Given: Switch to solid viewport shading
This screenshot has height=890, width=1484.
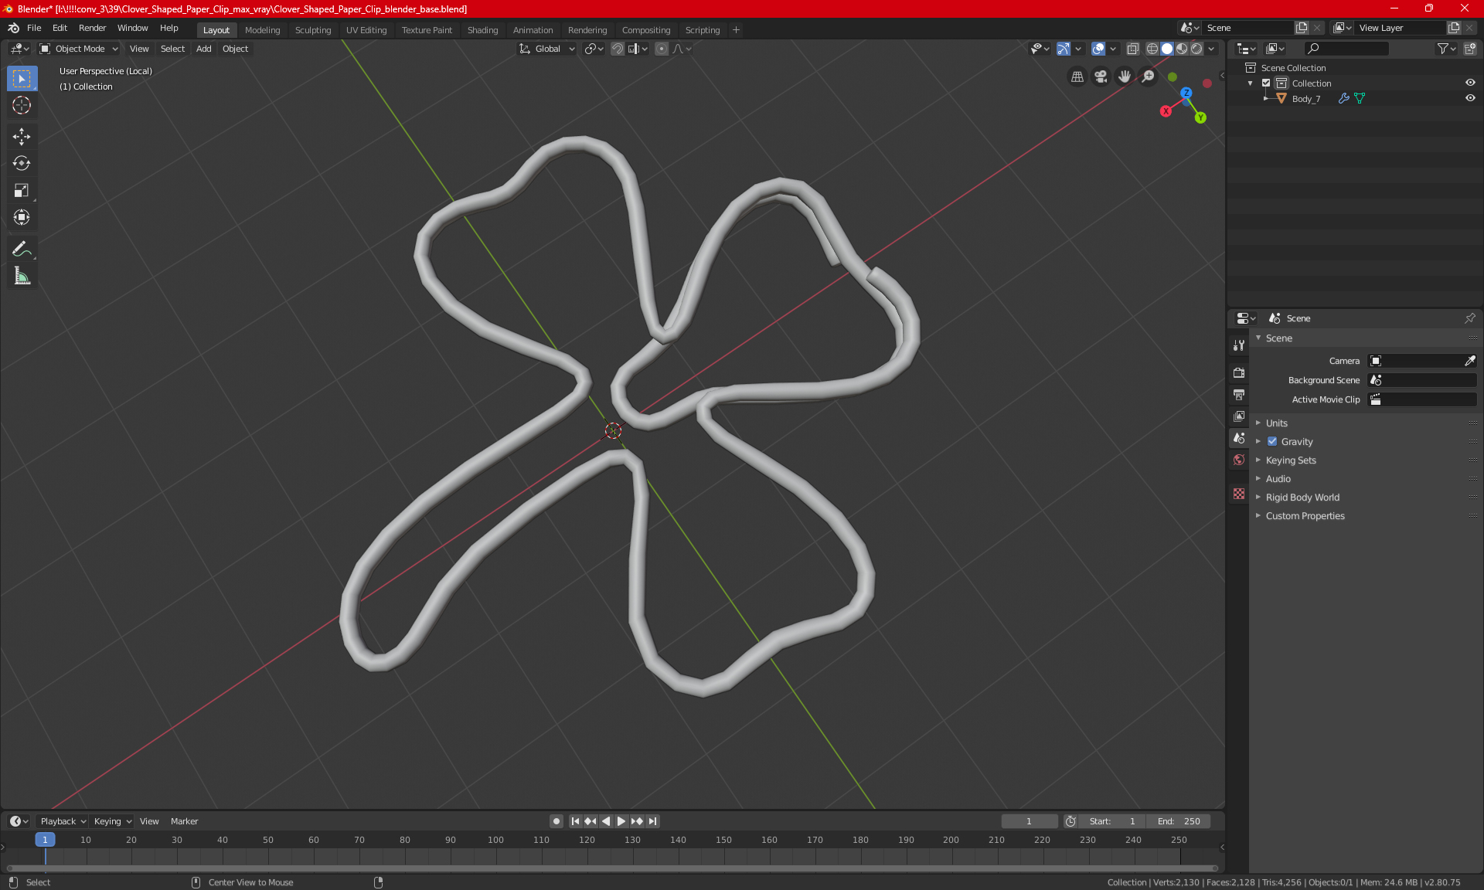Looking at the screenshot, I should 1167,49.
